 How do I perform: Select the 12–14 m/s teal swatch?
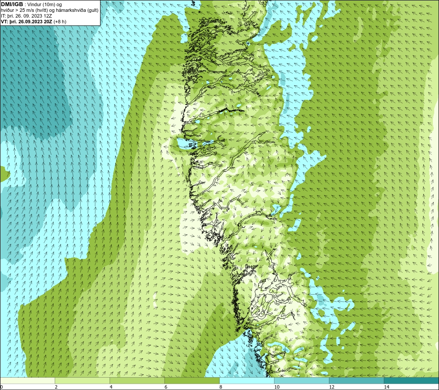[x=356, y=380]
